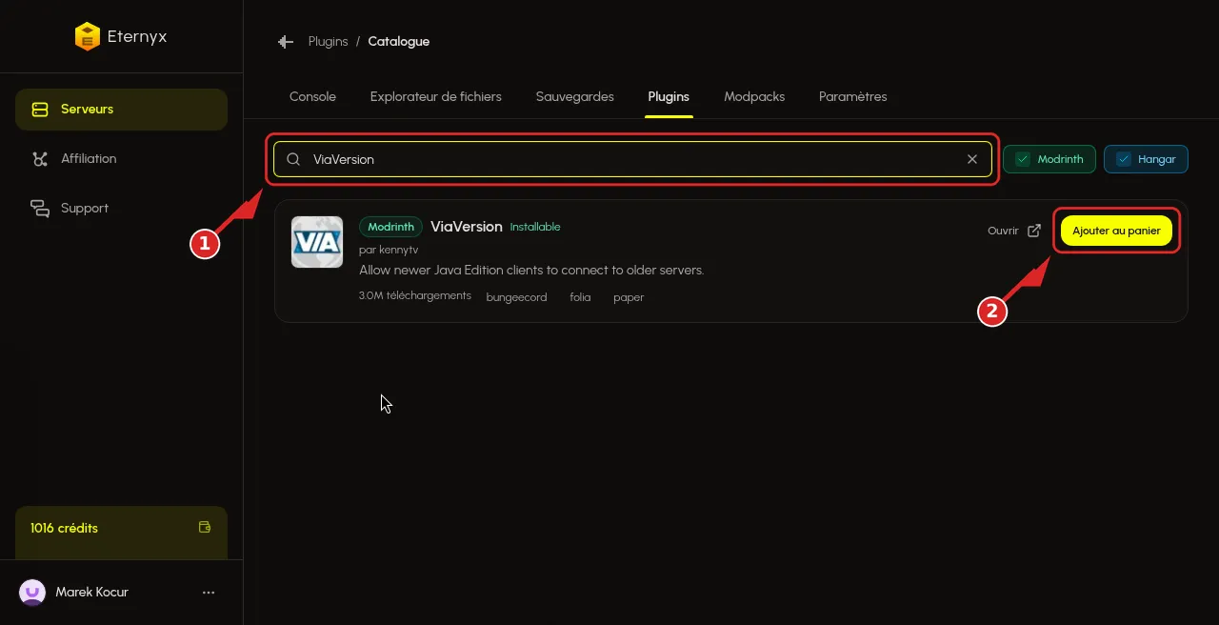1219x625 pixels.
Task: Click the Support sidebar icon
Action: pyautogui.click(x=40, y=209)
